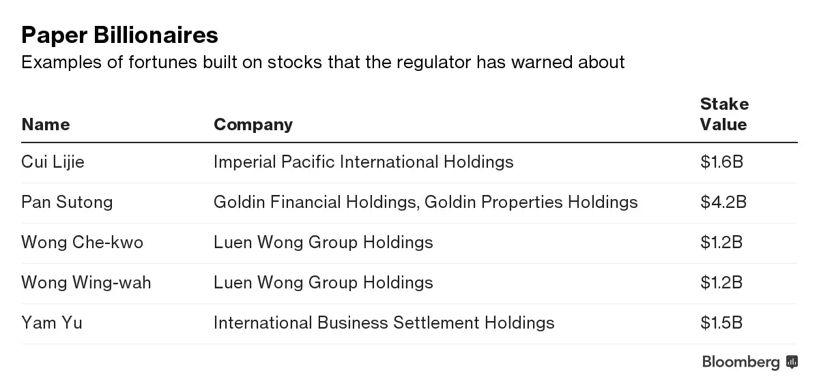The width and height of the screenshot is (819, 392).
Task: Click the Company column header
Action: 253,124
